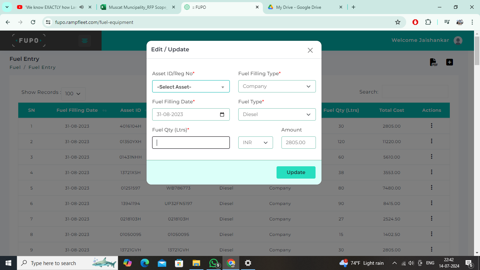Click the Fuel Qty input field
Viewport: 480px width, 270px height.
pyautogui.click(x=191, y=143)
